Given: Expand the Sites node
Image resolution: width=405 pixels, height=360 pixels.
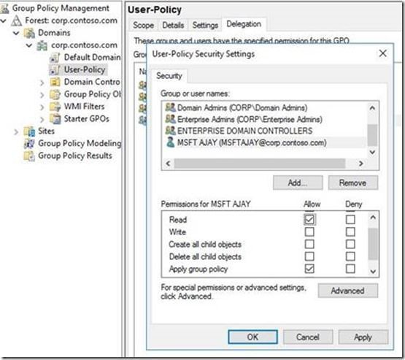Looking at the screenshot, I should coord(16,131).
